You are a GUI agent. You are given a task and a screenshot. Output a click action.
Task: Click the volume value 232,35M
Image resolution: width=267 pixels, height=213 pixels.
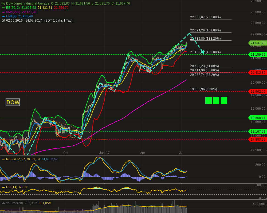pos(31,203)
